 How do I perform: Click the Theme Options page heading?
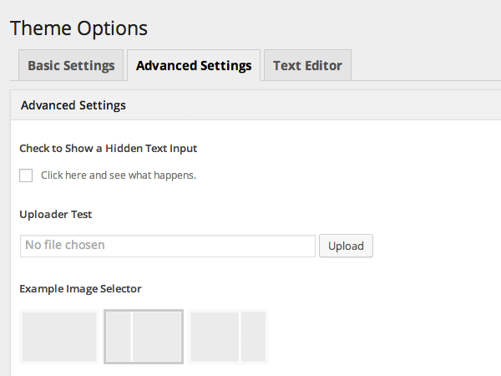[78, 28]
